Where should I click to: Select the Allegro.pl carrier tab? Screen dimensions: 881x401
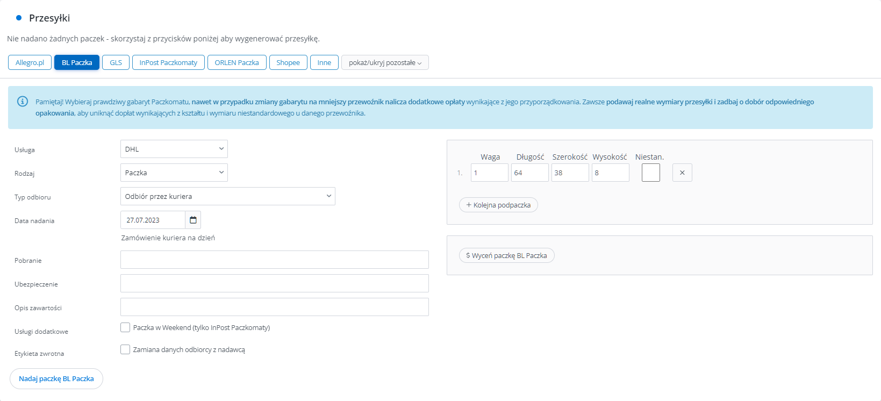coord(30,62)
